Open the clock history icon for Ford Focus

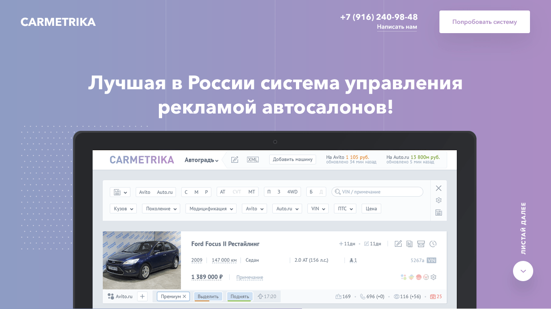click(x=433, y=244)
